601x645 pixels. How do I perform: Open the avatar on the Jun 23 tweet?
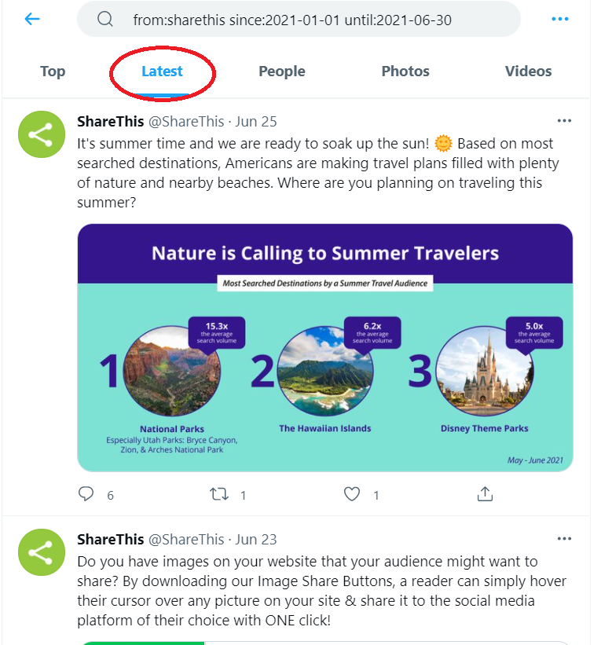pyautogui.click(x=41, y=552)
